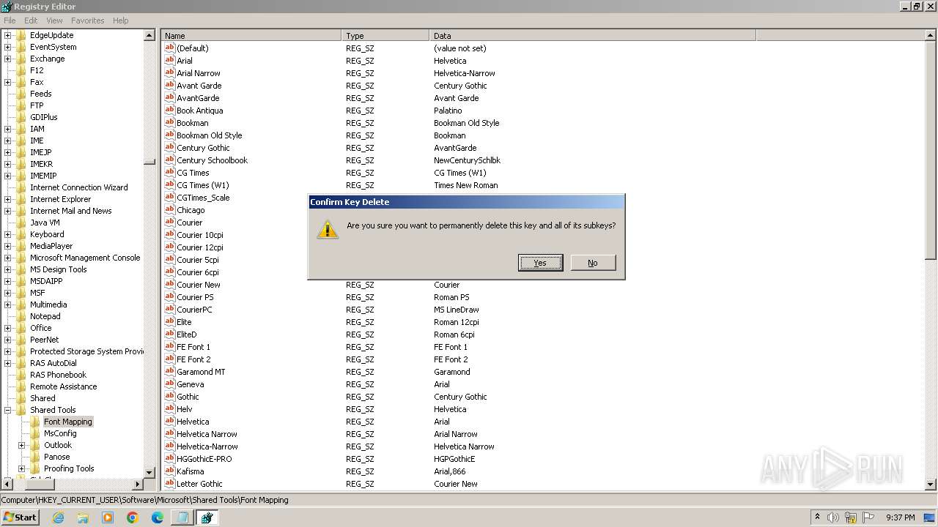
Task: Click the warning icon in the dialog
Action: 328,229
